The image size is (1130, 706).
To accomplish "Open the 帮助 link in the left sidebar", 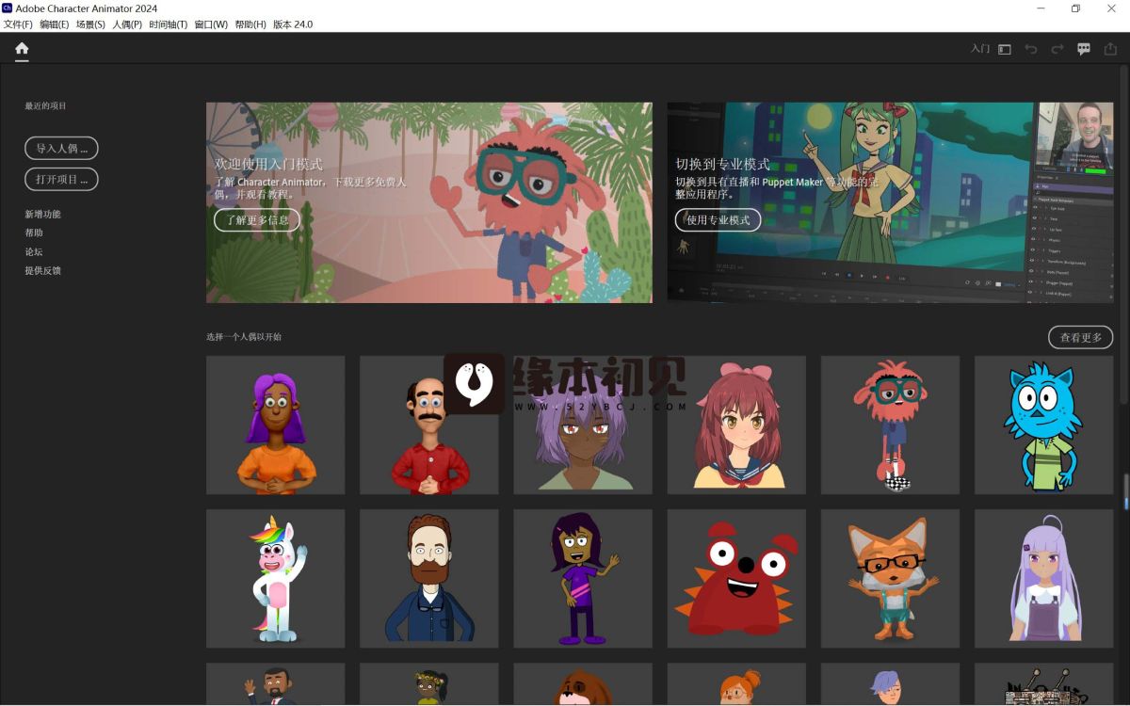I will pos(34,233).
